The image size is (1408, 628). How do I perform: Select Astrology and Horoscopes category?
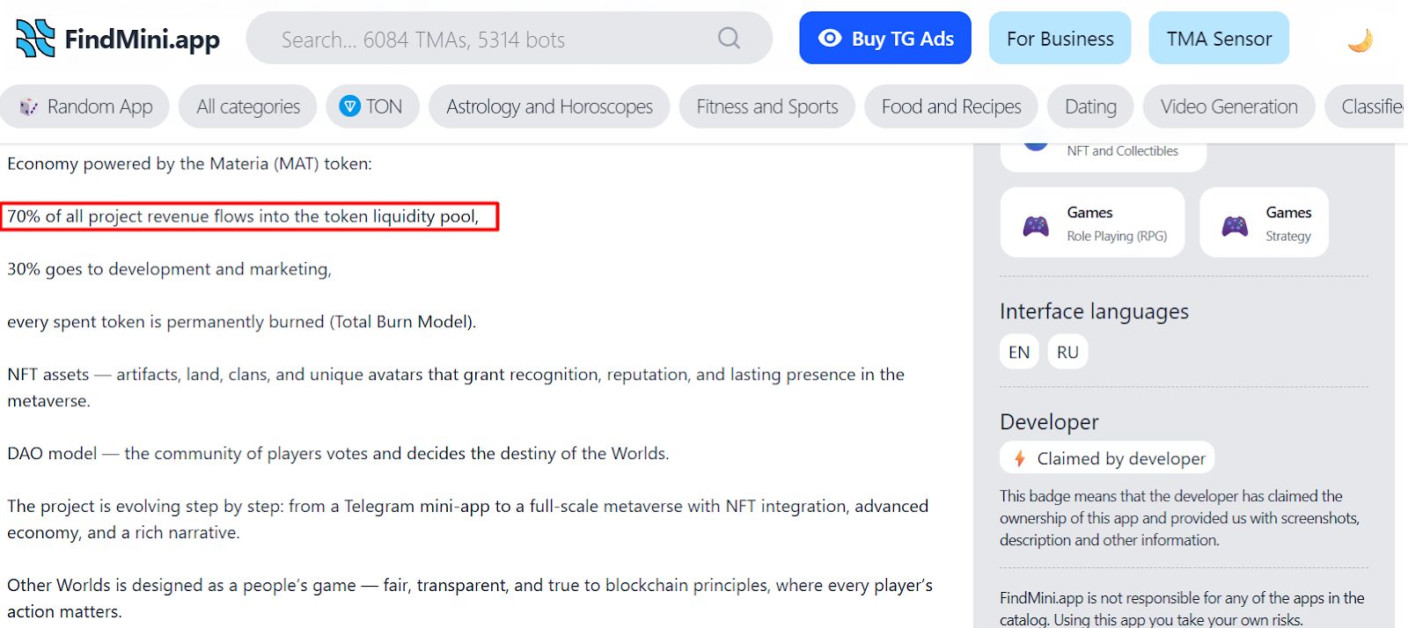(x=549, y=107)
